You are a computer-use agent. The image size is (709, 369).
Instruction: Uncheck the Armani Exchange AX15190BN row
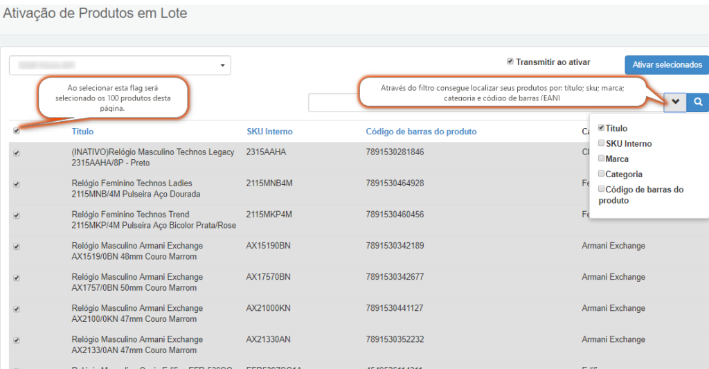tap(17, 246)
